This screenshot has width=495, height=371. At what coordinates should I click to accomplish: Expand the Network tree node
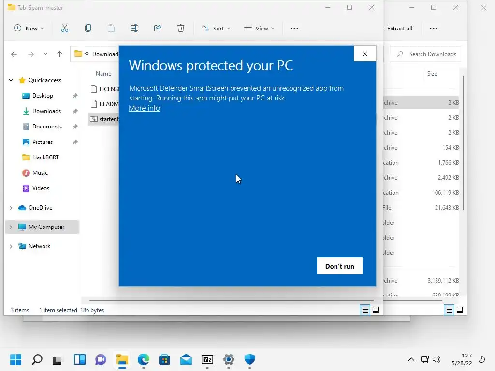[x=11, y=246]
